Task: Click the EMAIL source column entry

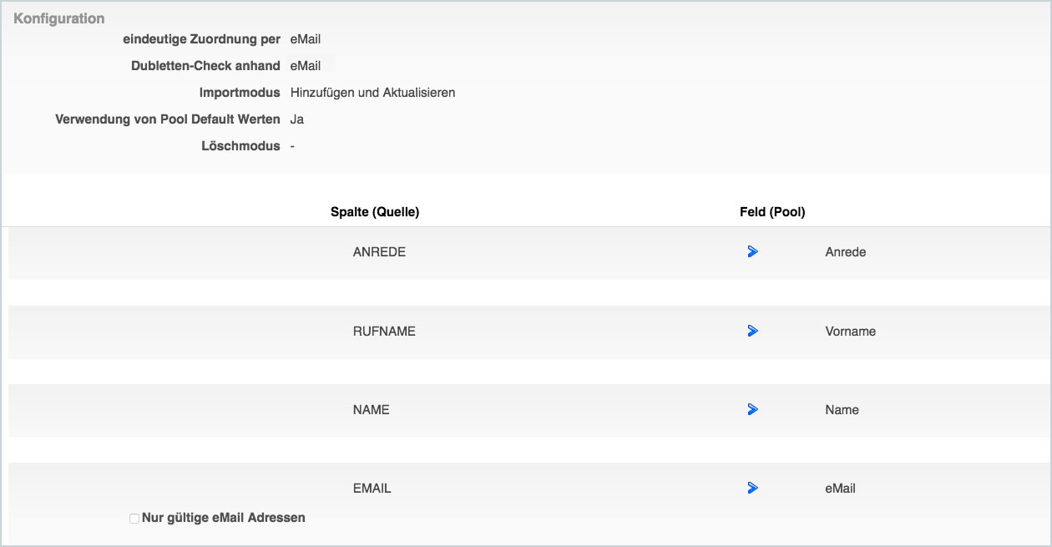Action: 372,489
